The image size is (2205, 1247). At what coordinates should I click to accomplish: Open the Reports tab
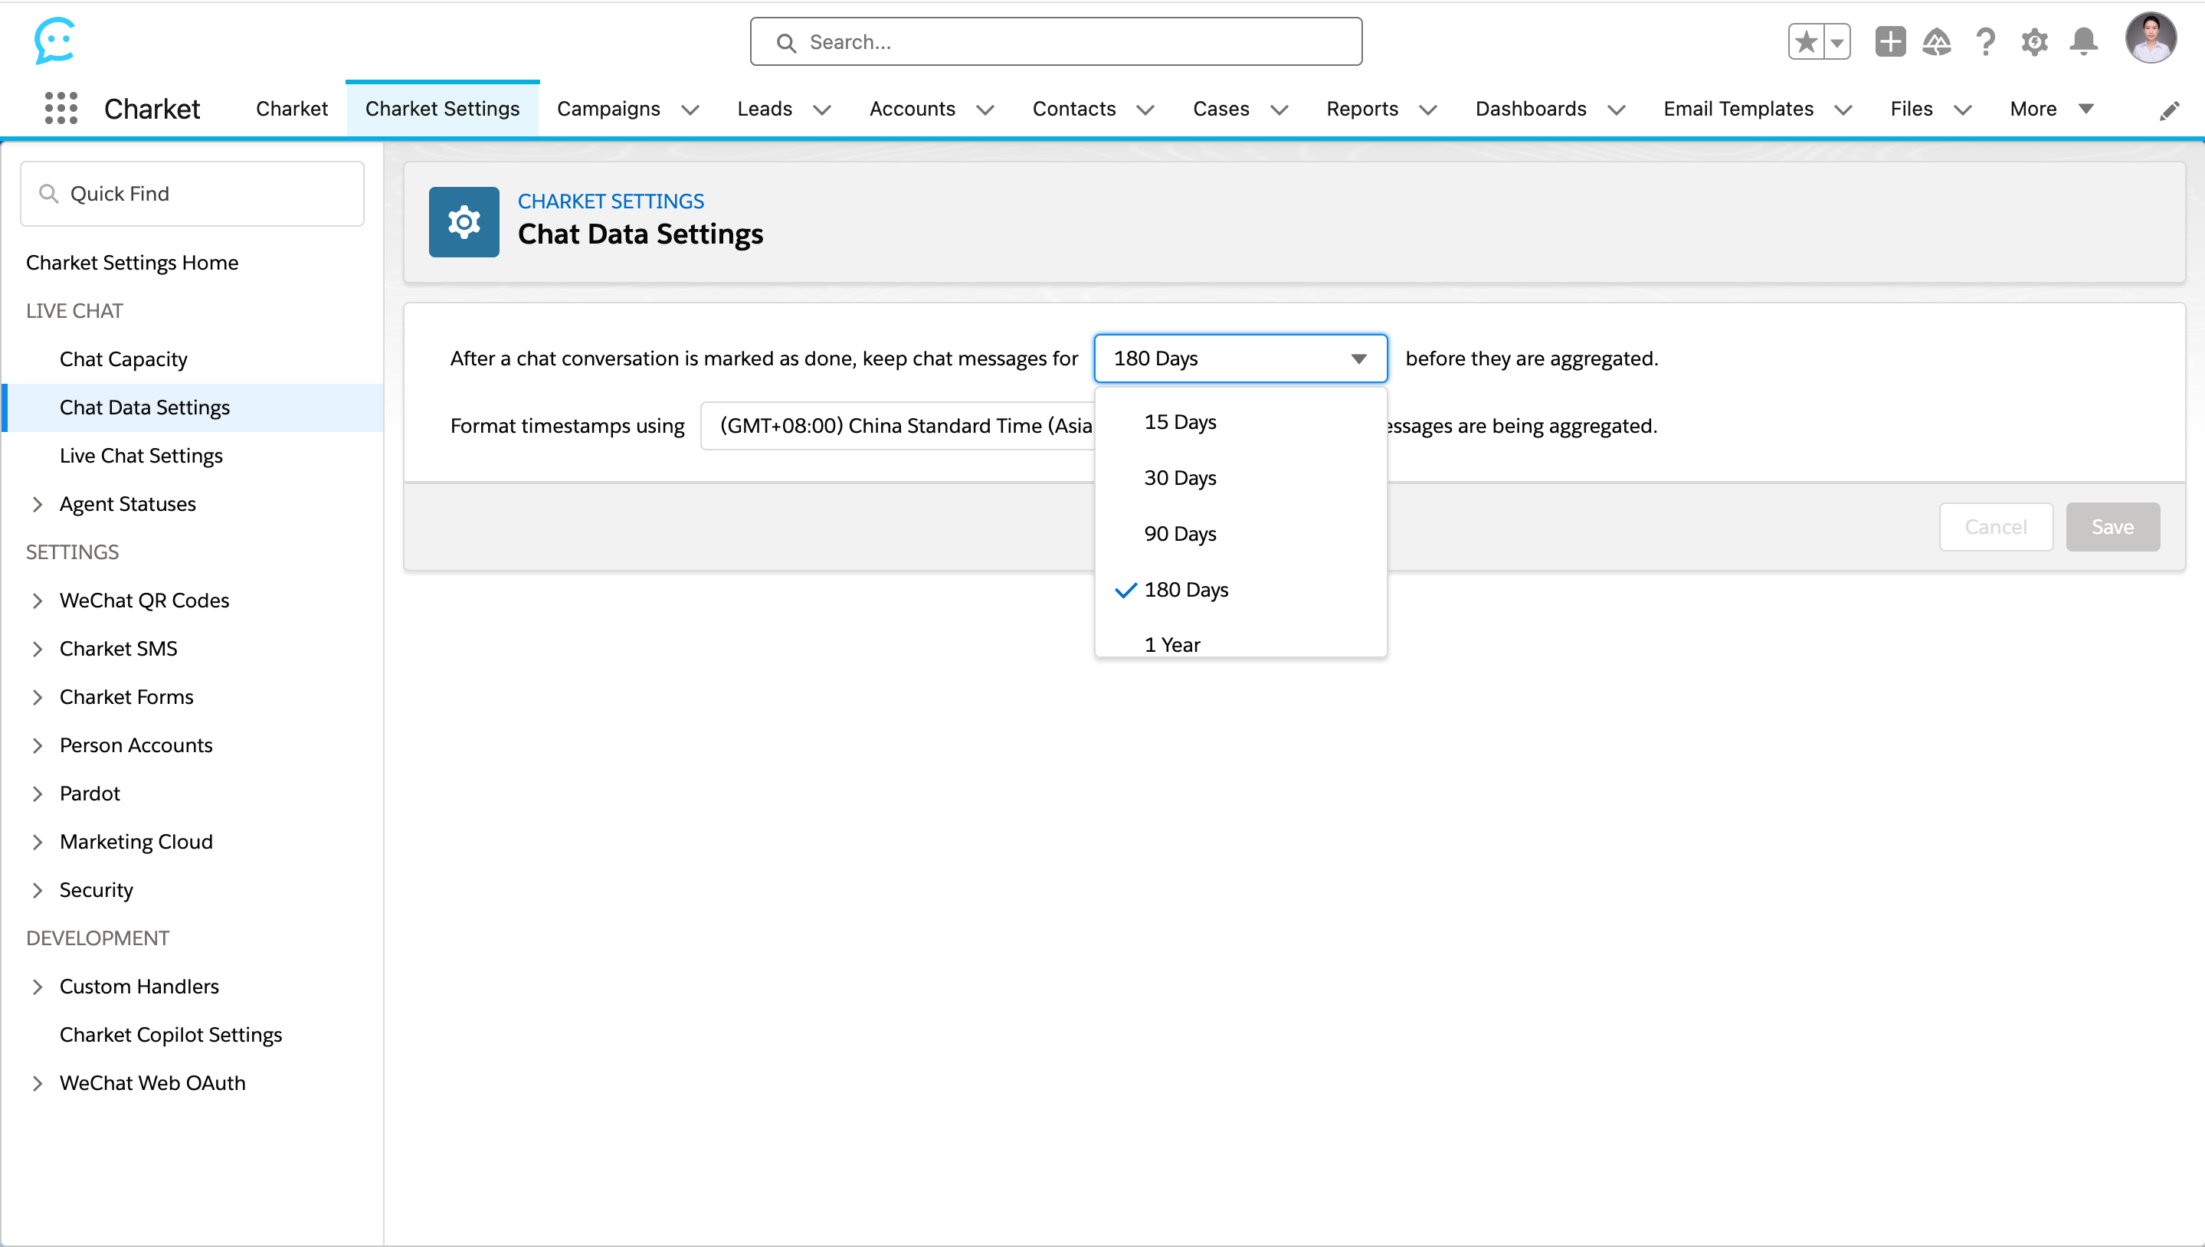coord(1362,109)
